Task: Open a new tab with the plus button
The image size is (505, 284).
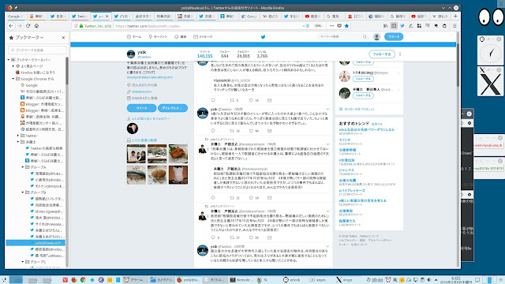Action: point(455,16)
